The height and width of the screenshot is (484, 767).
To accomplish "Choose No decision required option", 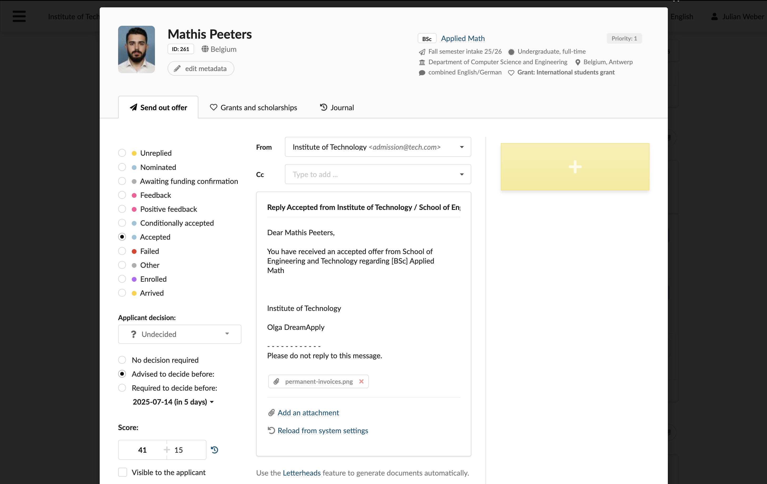I will click(x=122, y=360).
